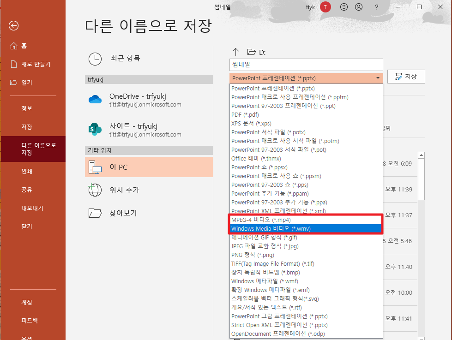Click file list scrollbar up arrow
Screen dimensions: 452x340
click(421, 155)
